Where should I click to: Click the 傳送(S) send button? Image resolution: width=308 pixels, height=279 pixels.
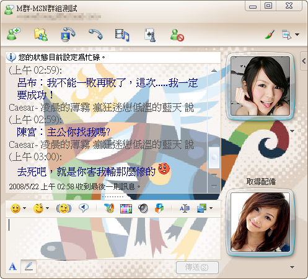tap(197, 267)
